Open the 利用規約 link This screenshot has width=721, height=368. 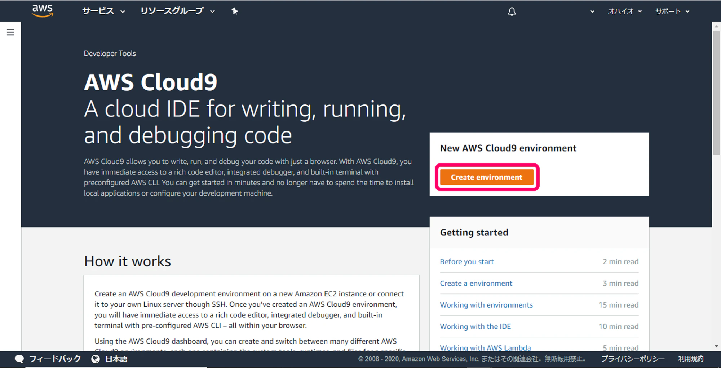click(x=690, y=359)
